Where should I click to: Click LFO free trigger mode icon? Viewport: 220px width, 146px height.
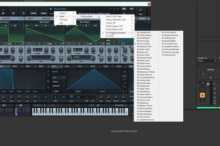[64, 77]
